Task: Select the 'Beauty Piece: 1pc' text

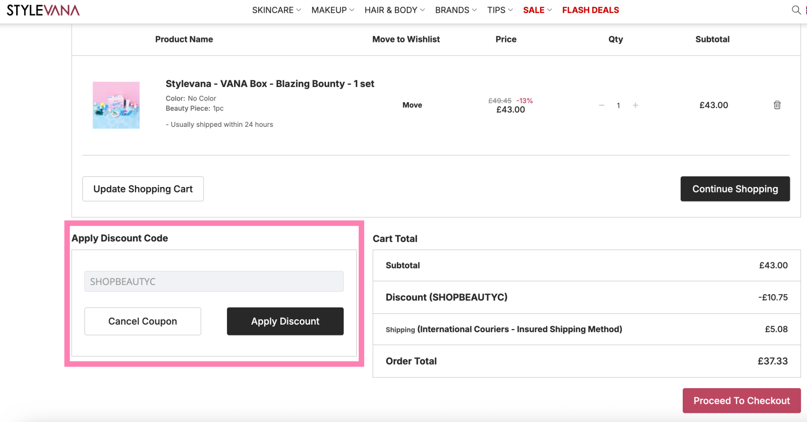Action: point(195,109)
